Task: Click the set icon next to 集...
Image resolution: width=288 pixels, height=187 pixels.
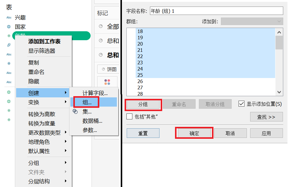Action: [75, 111]
